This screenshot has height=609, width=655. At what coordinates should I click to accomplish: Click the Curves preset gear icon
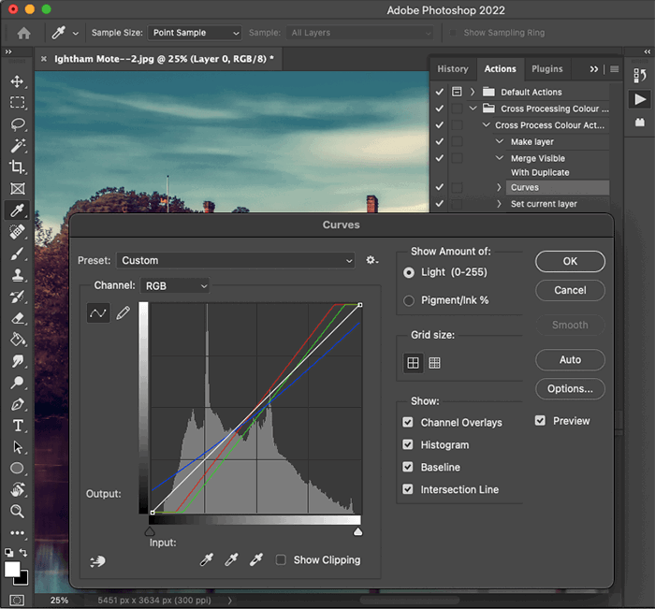(371, 260)
